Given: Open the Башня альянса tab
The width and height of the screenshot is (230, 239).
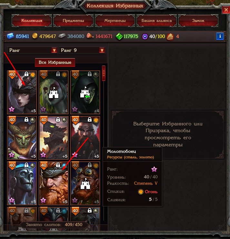Looking at the screenshot, I should pyautogui.click(x=156, y=21).
